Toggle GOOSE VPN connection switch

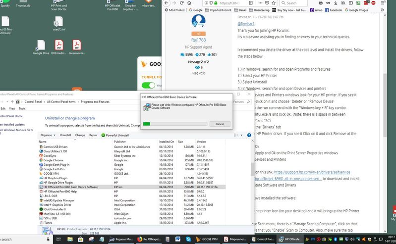[x=148, y=85]
